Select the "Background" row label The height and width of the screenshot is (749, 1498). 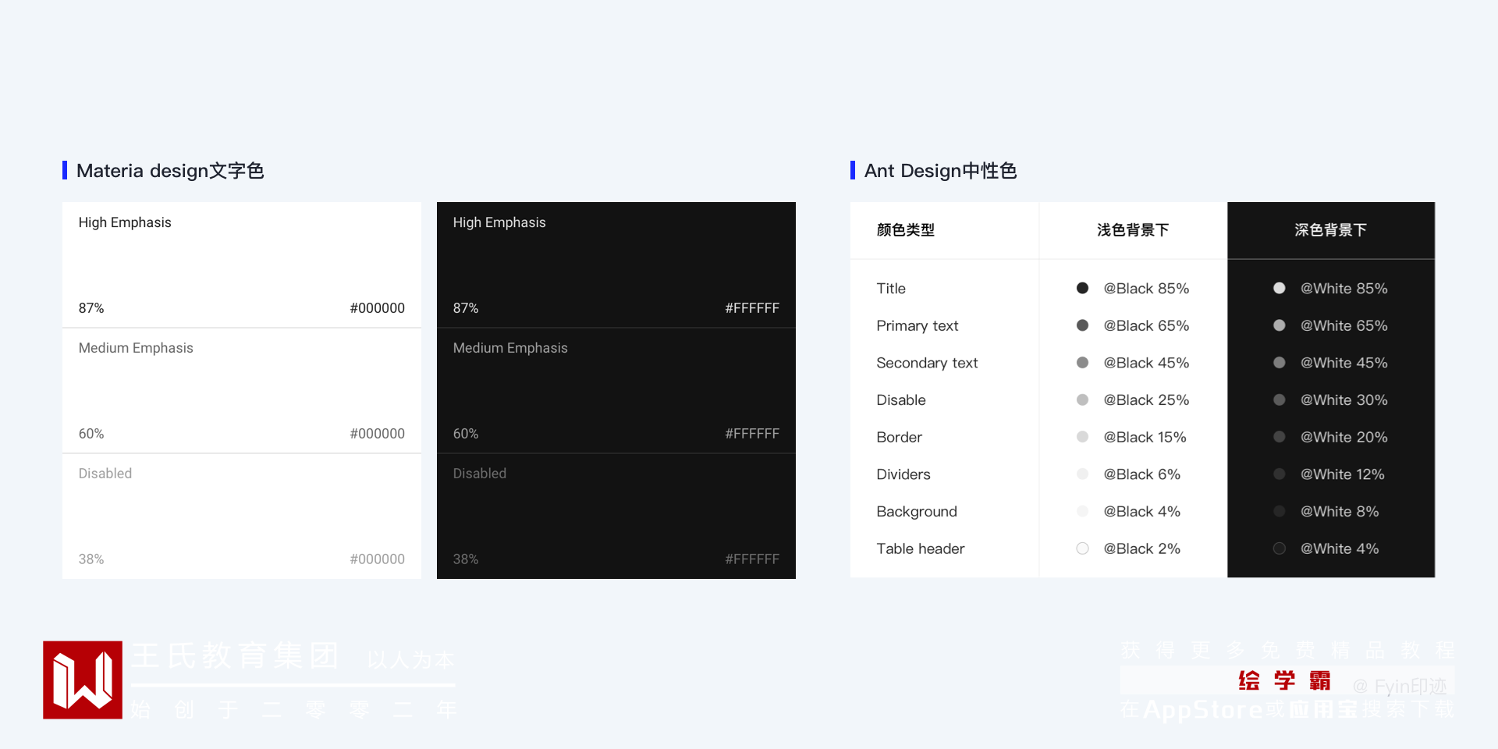click(x=917, y=512)
